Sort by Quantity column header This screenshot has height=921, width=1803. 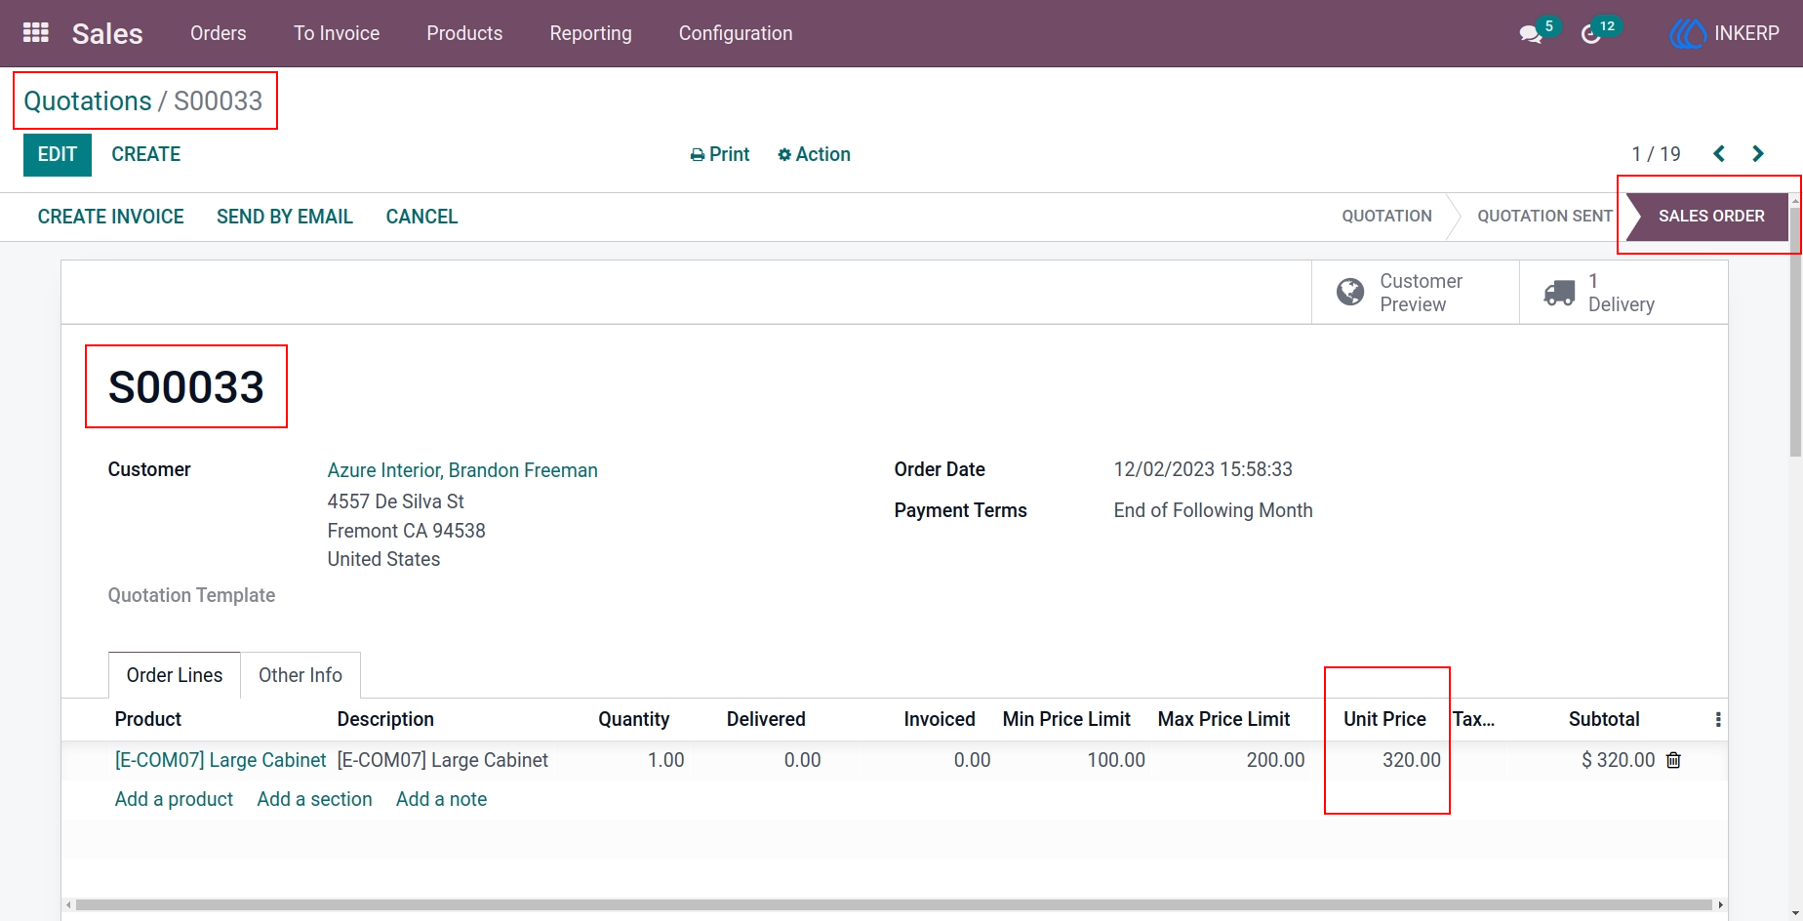coord(634,719)
